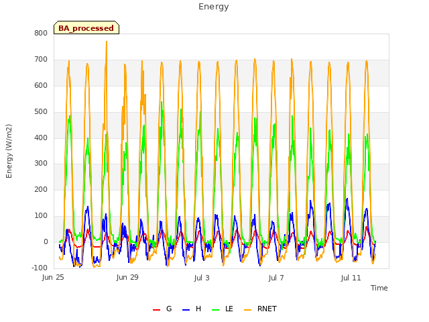The height and width of the screenshot is (322, 429).
Task: Click the orange RNET legend swatch
Action: coord(247,310)
